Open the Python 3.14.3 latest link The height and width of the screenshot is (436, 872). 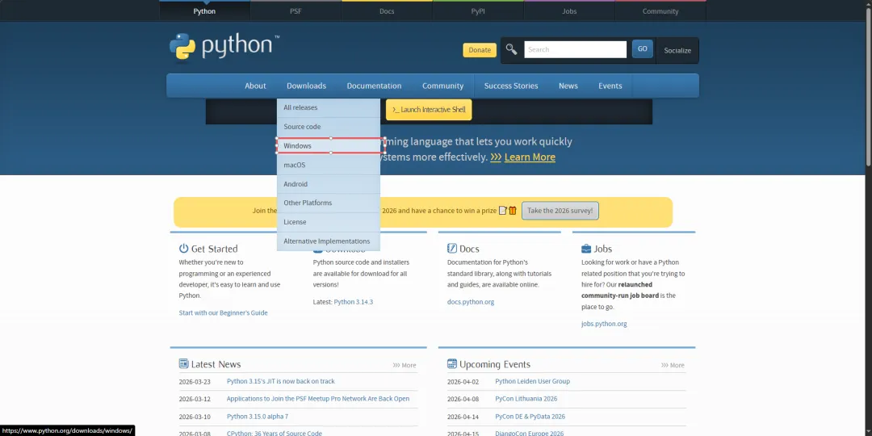[x=353, y=302]
